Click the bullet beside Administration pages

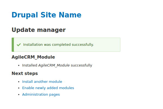(19, 95)
